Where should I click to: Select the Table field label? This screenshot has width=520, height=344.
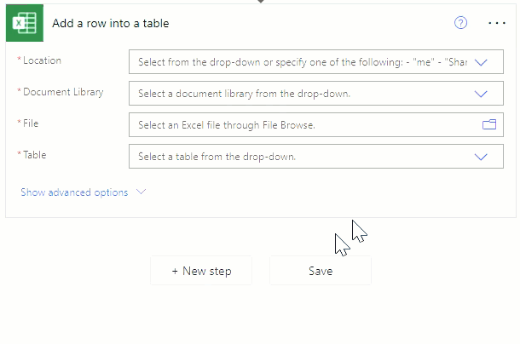point(34,155)
